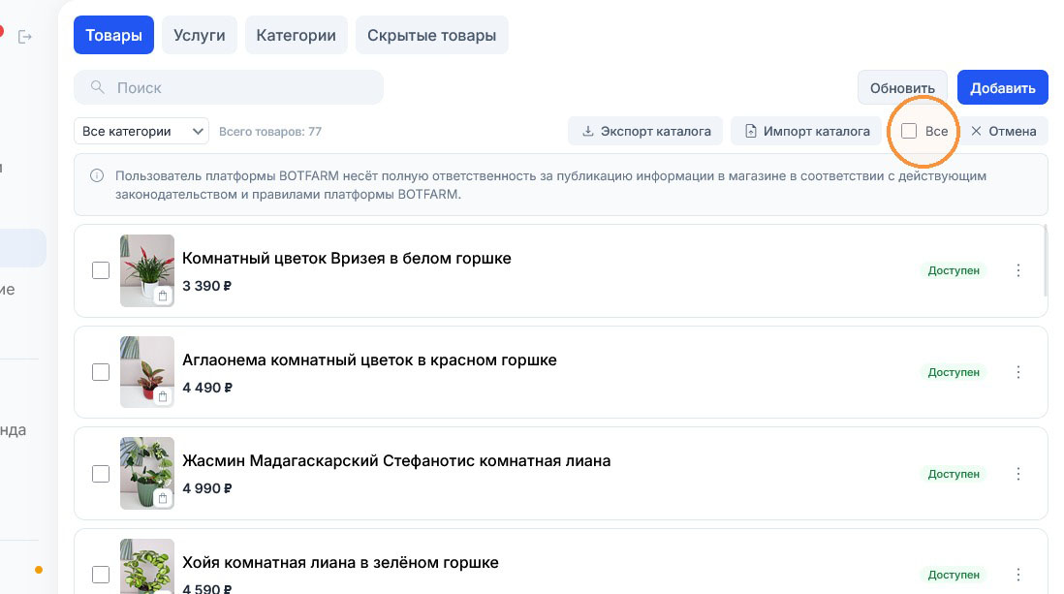The width and height of the screenshot is (1064, 594).
Task: Open three-dot menu for Аглаонема product
Action: click(1017, 372)
